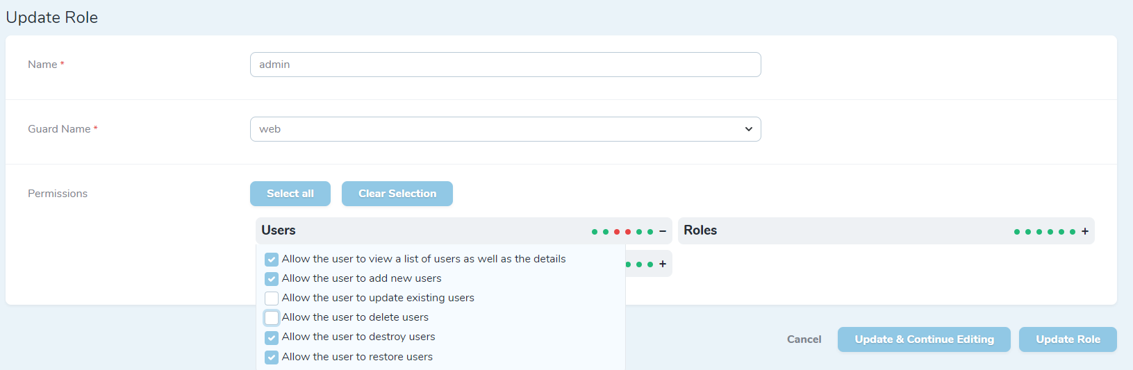Enable the delete users permission

pos(272,318)
